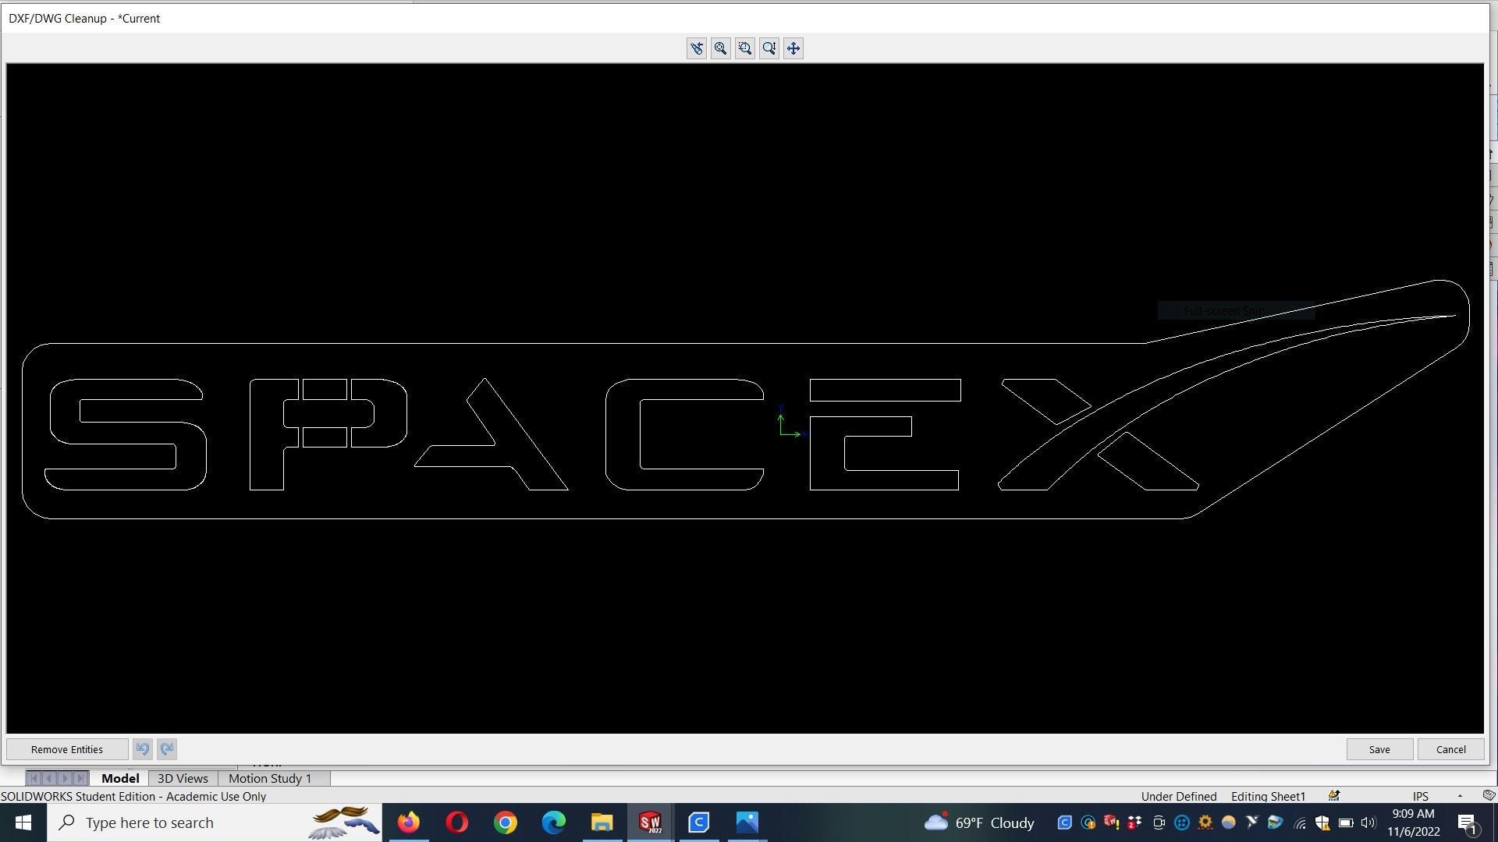Open File Explorer from the taskbar

click(602, 823)
